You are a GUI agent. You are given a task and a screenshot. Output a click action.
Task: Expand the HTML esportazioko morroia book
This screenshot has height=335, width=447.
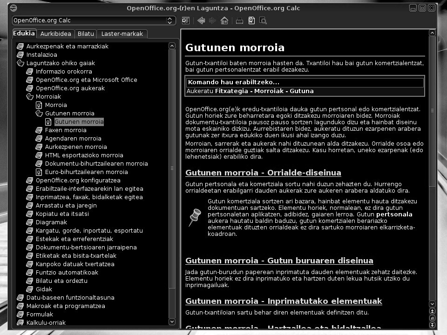79,155
